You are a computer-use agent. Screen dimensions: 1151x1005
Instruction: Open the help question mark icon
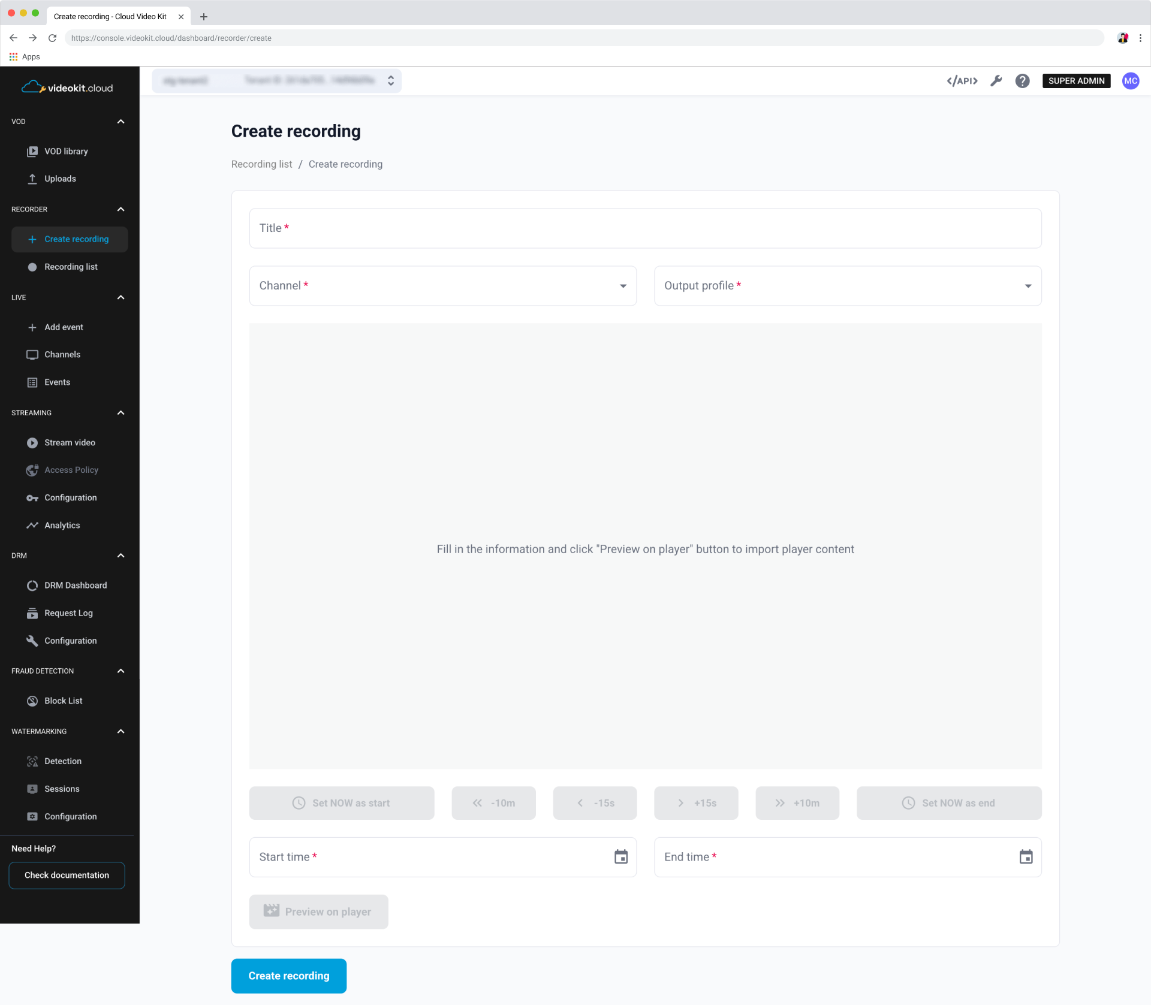[x=1022, y=81]
